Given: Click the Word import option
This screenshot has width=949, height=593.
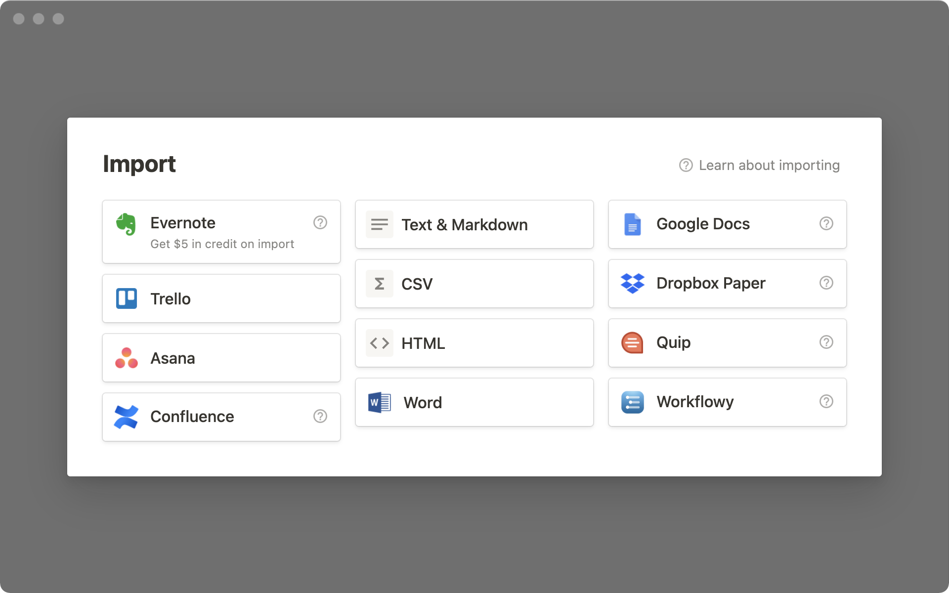Looking at the screenshot, I should (474, 402).
